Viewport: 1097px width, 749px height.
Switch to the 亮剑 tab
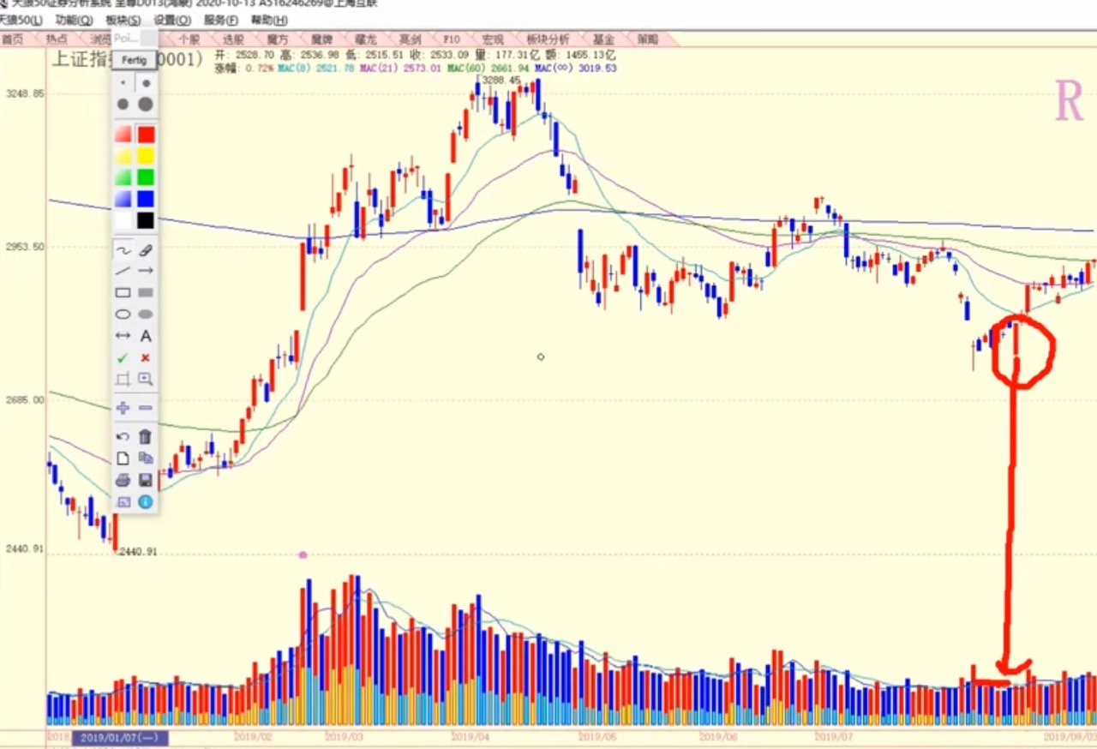coord(410,39)
